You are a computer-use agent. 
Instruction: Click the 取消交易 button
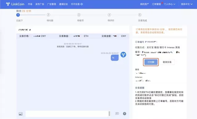point(167,62)
